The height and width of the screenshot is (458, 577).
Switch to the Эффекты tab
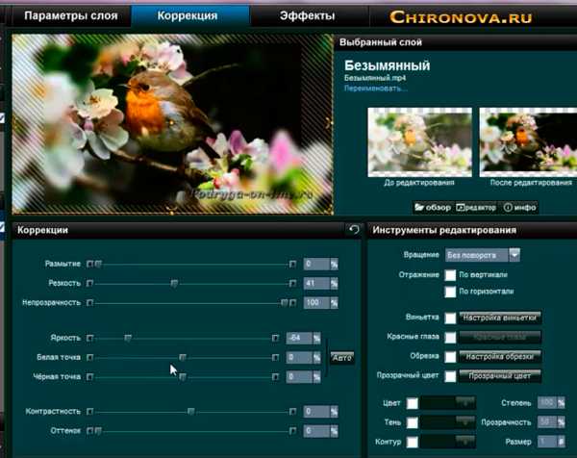tap(308, 15)
